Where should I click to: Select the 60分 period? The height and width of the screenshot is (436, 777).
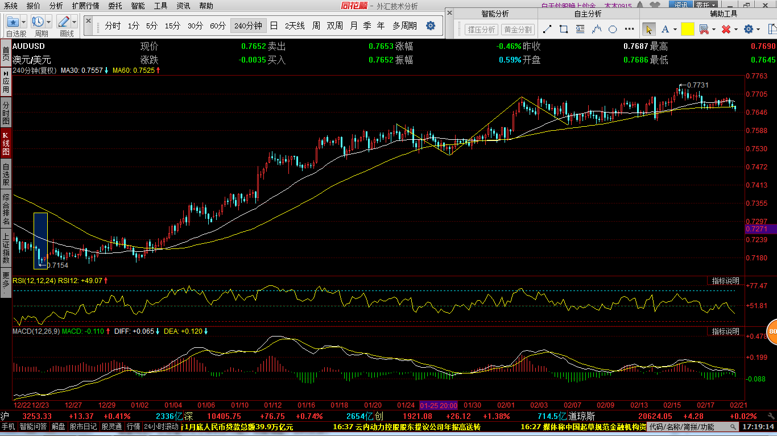[218, 26]
